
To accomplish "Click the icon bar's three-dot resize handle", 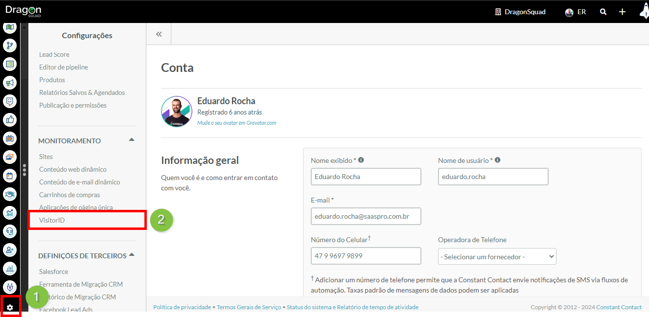I will pyautogui.click(x=24, y=170).
